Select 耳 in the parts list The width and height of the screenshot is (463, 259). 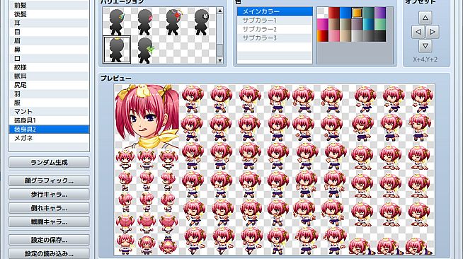49,23
